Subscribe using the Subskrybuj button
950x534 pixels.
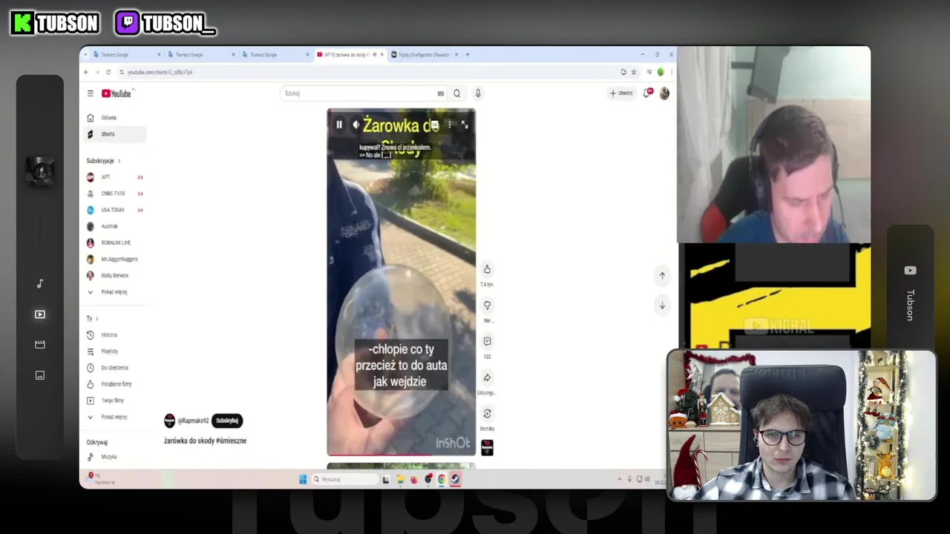[x=227, y=421]
